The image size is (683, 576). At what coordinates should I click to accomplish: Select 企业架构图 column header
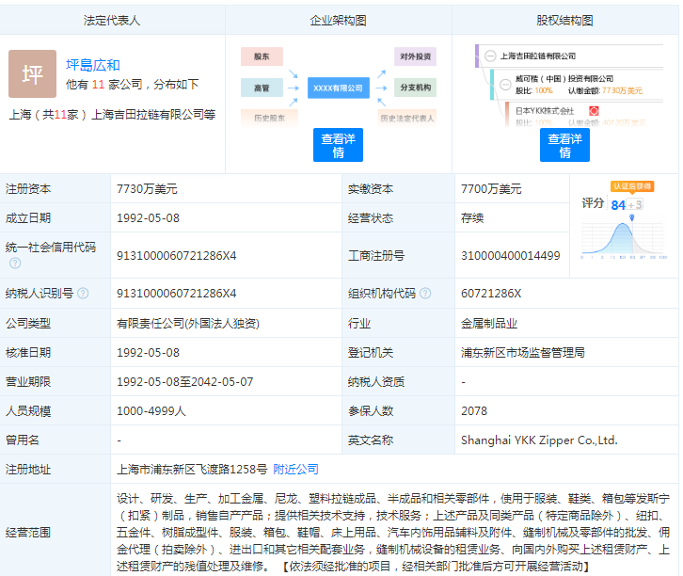click(338, 21)
